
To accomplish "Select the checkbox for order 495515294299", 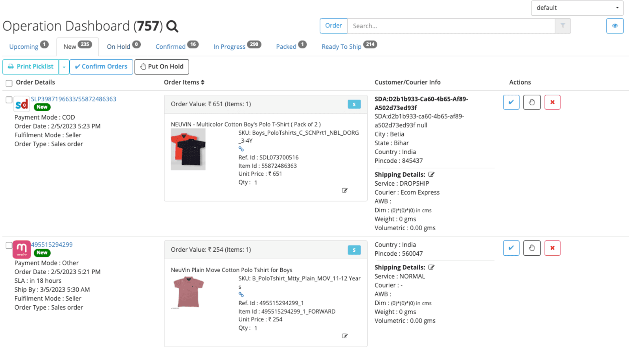I will click(x=9, y=245).
